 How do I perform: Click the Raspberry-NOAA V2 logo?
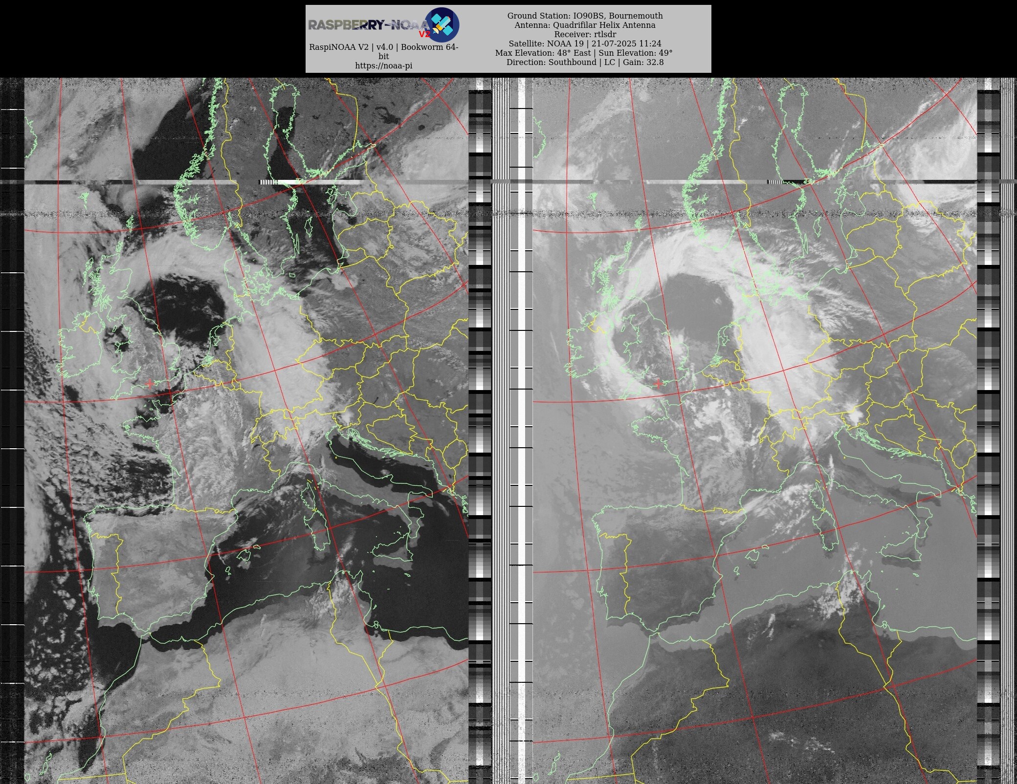383,24
